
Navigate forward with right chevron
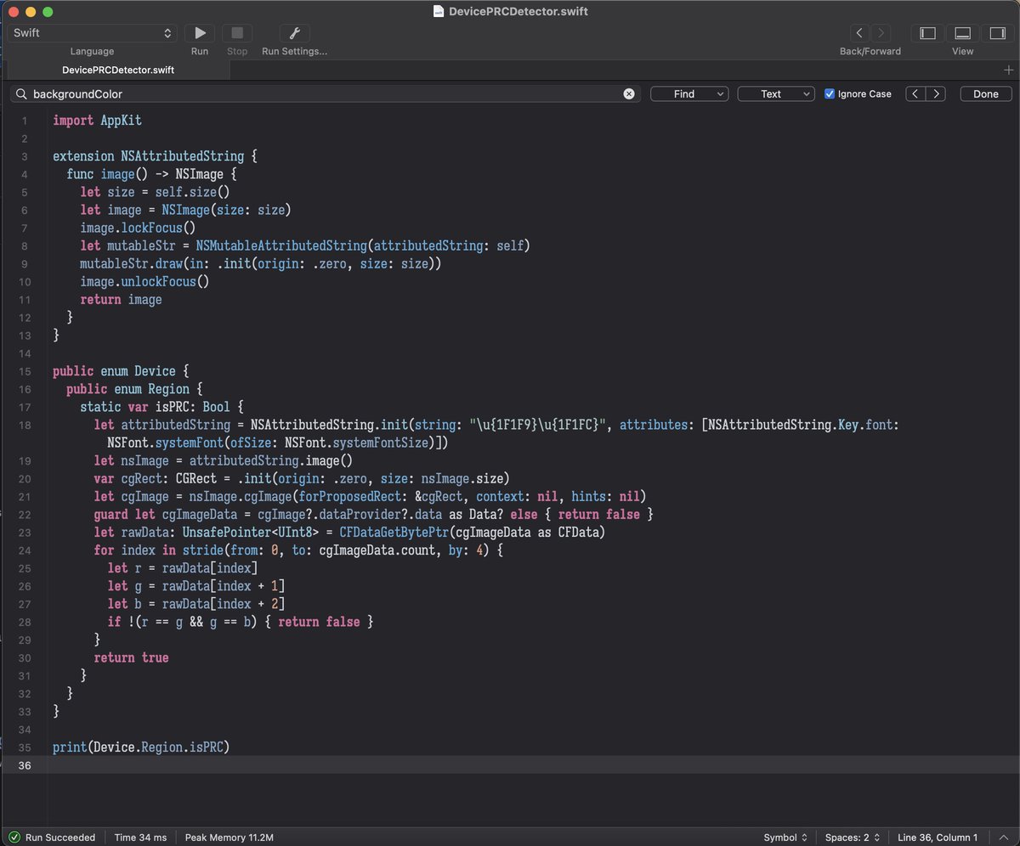click(881, 33)
